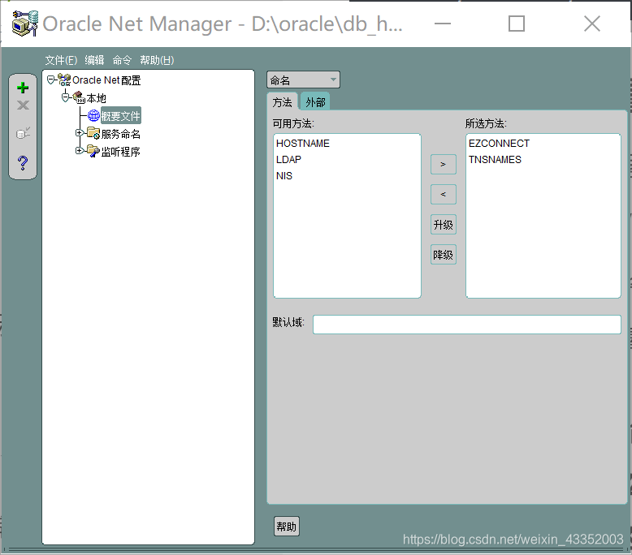Select NIS in available methods
This screenshot has width=632, height=555.
(284, 175)
